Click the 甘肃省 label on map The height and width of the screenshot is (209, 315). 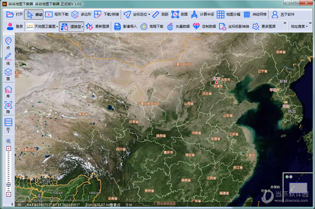tap(134, 122)
